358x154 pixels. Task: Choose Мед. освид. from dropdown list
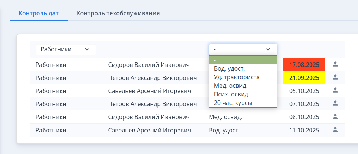(x=243, y=86)
